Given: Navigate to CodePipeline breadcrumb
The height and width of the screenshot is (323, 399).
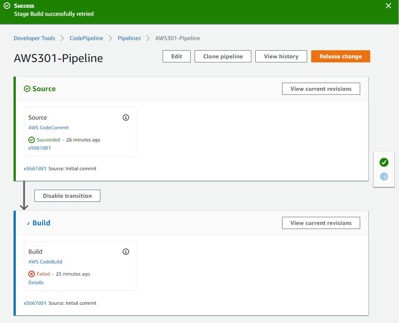Looking at the screenshot, I should (x=86, y=38).
